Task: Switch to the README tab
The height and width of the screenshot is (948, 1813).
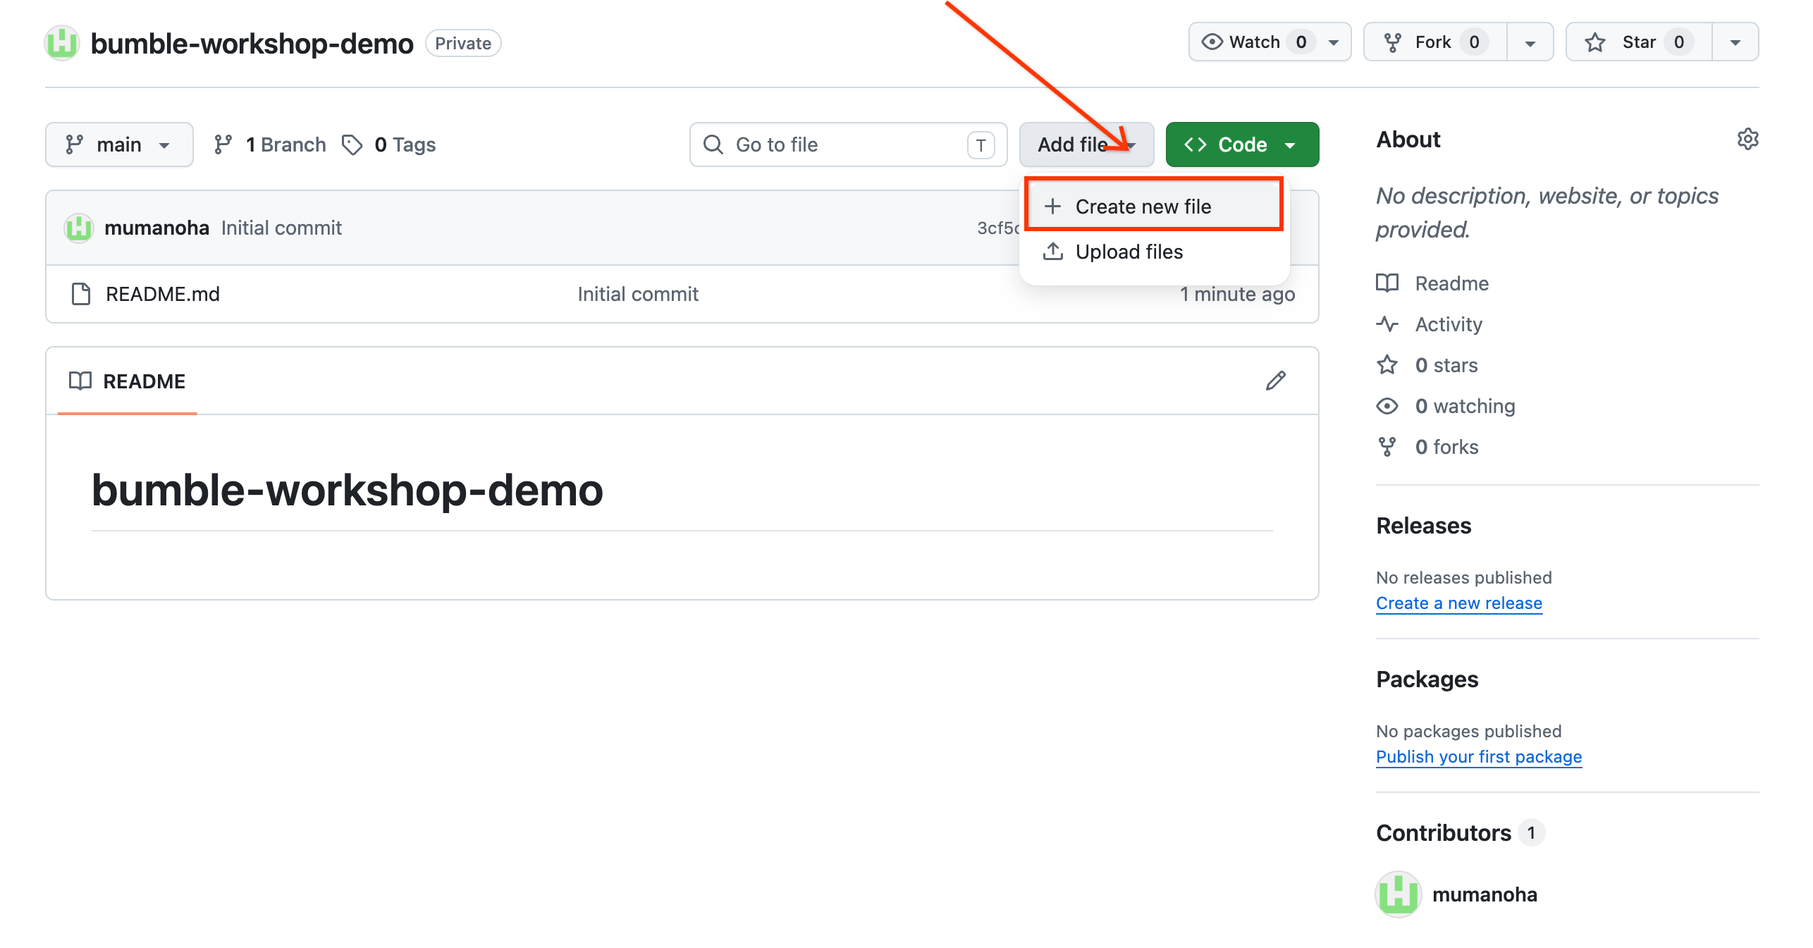Action: (127, 381)
